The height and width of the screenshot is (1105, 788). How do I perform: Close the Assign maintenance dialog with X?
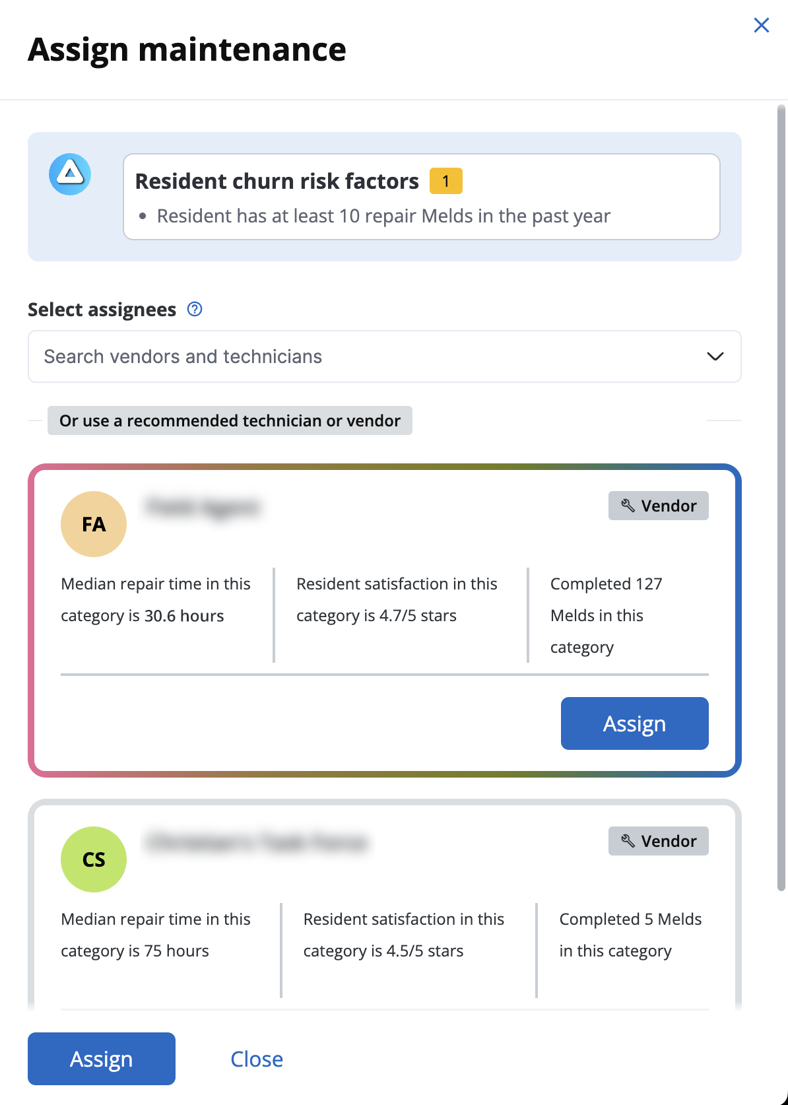click(761, 25)
